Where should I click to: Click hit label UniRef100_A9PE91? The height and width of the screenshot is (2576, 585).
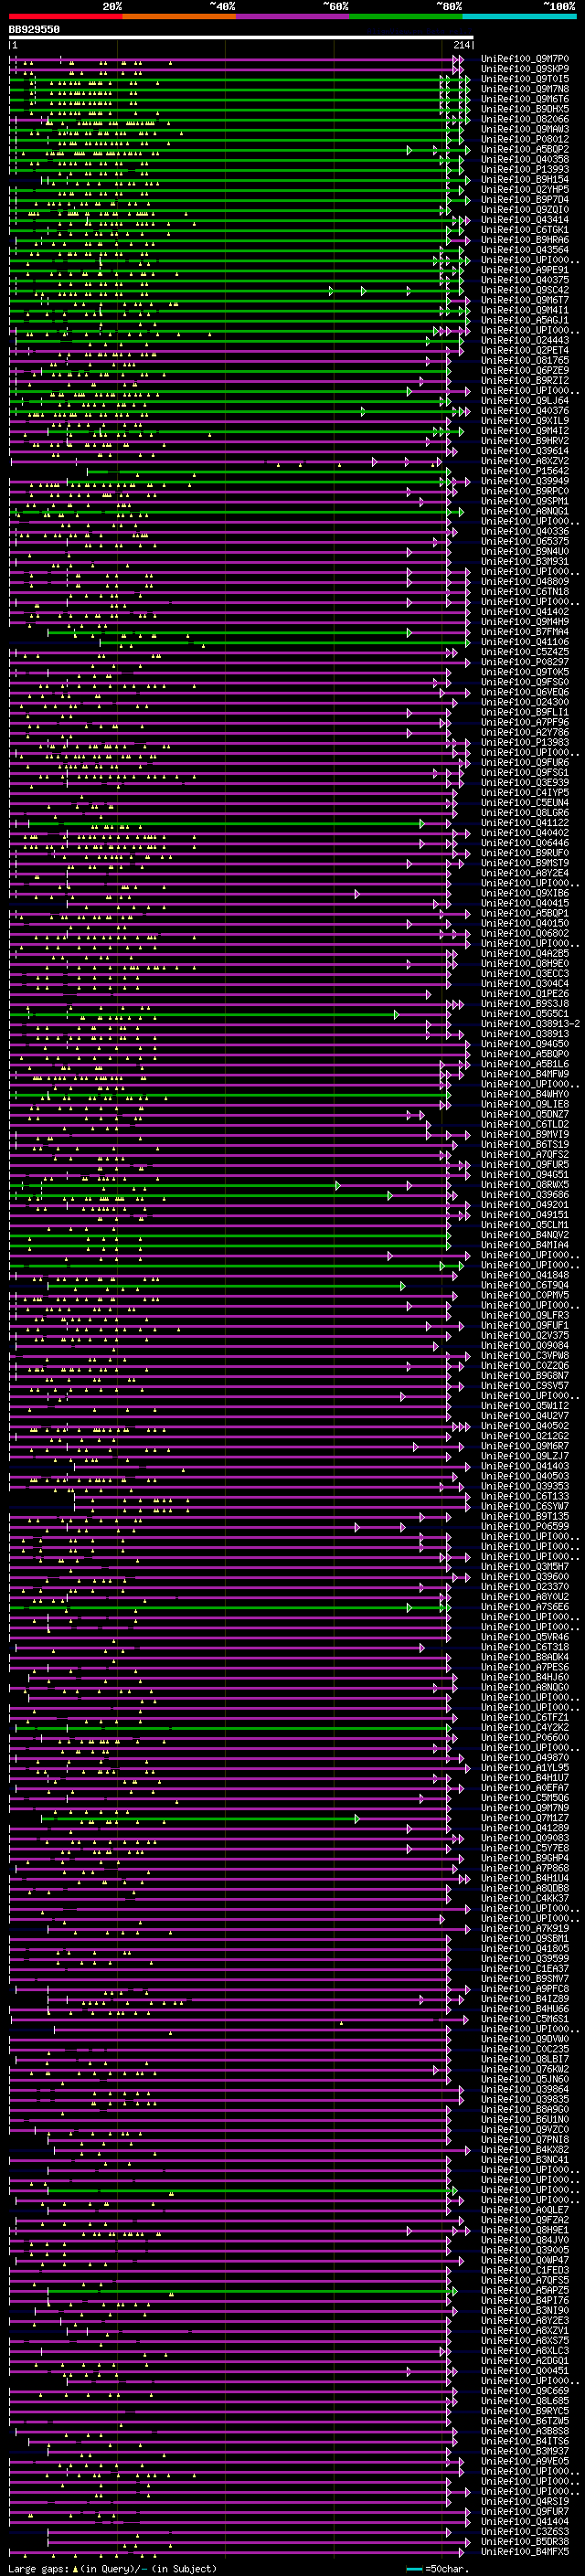[525, 270]
